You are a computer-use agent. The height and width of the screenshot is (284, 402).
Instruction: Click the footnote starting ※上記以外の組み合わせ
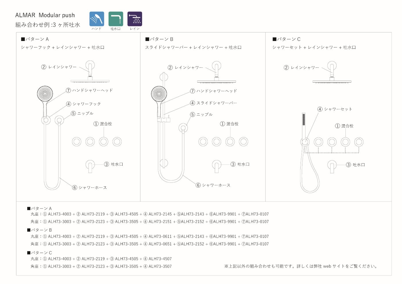point(301,266)
